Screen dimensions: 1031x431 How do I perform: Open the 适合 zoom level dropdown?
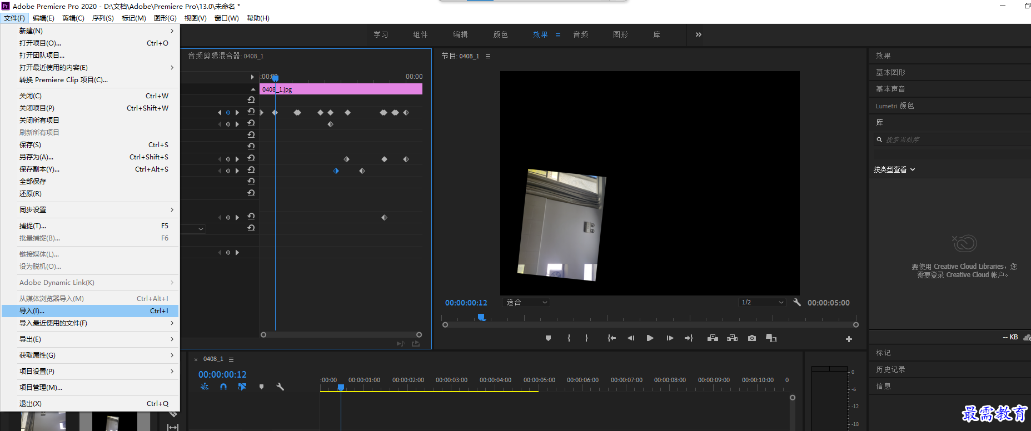(526, 302)
